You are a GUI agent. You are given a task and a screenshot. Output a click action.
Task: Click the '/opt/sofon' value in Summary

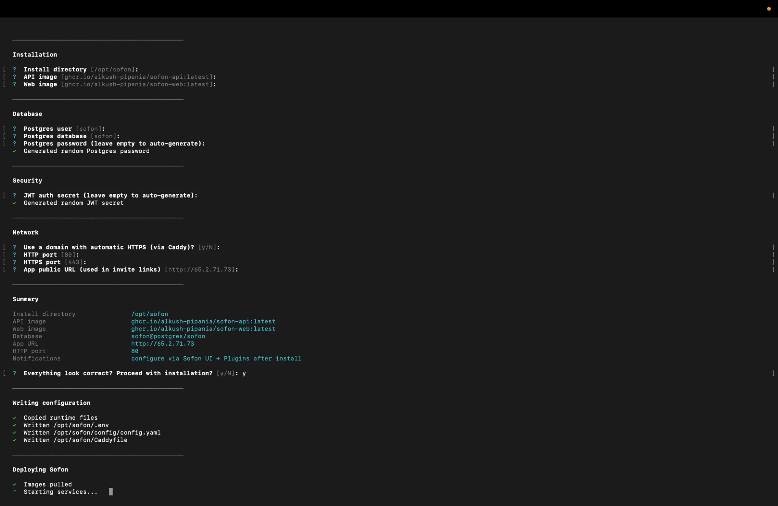(150, 314)
